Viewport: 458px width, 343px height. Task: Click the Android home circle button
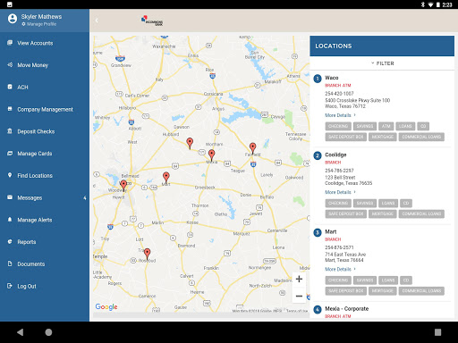tap(48, 332)
